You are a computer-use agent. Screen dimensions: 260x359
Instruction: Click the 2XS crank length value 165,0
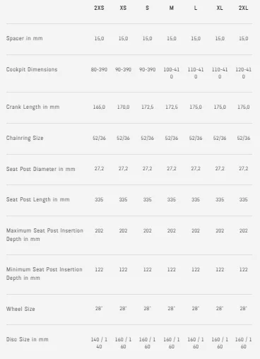click(x=99, y=107)
